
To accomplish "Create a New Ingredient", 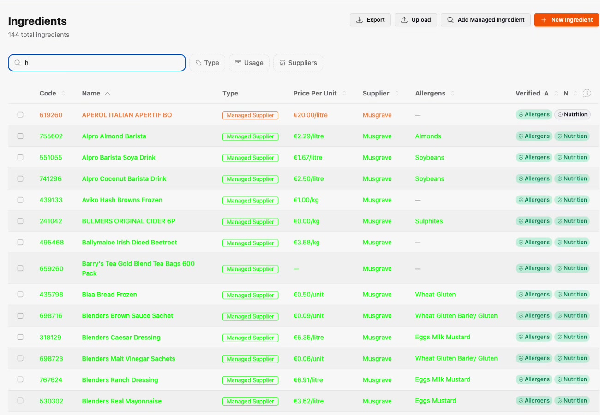I will click(x=567, y=20).
